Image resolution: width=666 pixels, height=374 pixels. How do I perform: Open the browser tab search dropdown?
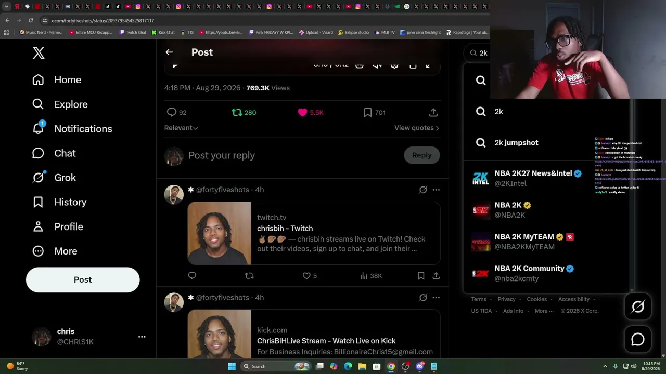(x=6, y=7)
